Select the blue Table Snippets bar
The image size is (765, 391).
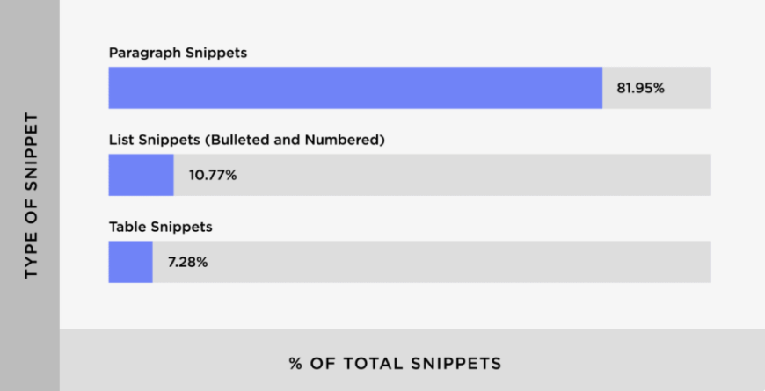click(130, 262)
